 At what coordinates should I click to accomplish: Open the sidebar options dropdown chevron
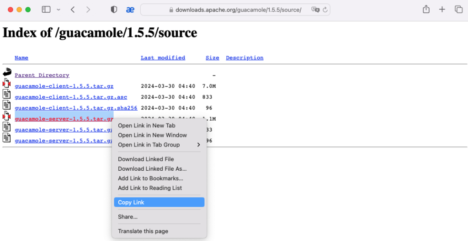coord(58,10)
